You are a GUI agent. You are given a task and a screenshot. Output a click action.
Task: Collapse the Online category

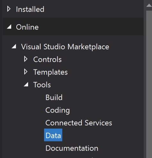click(9, 27)
